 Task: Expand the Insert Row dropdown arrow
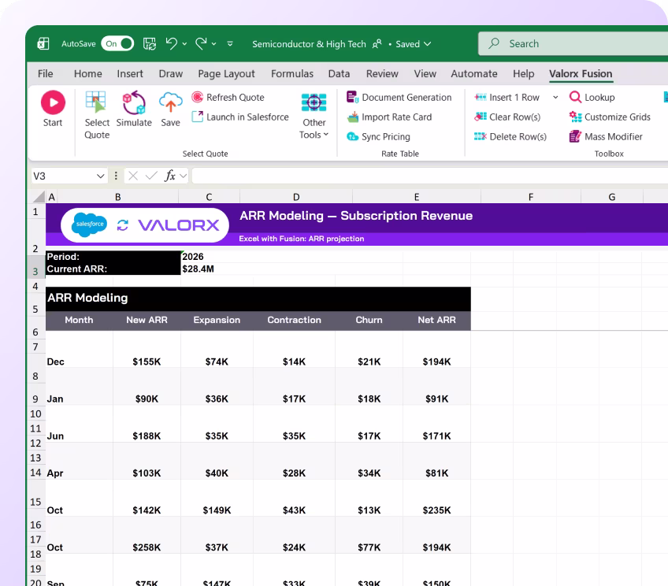click(x=555, y=97)
